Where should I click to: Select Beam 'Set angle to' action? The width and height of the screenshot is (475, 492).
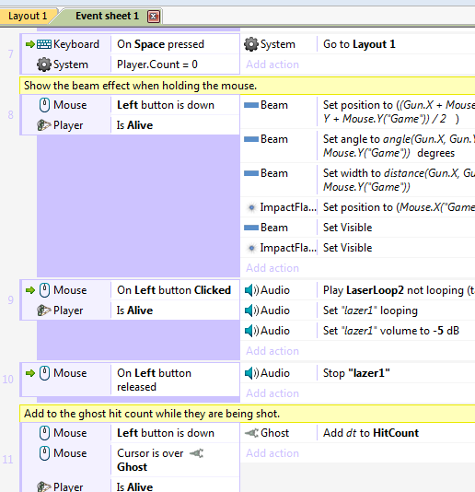click(399, 146)
